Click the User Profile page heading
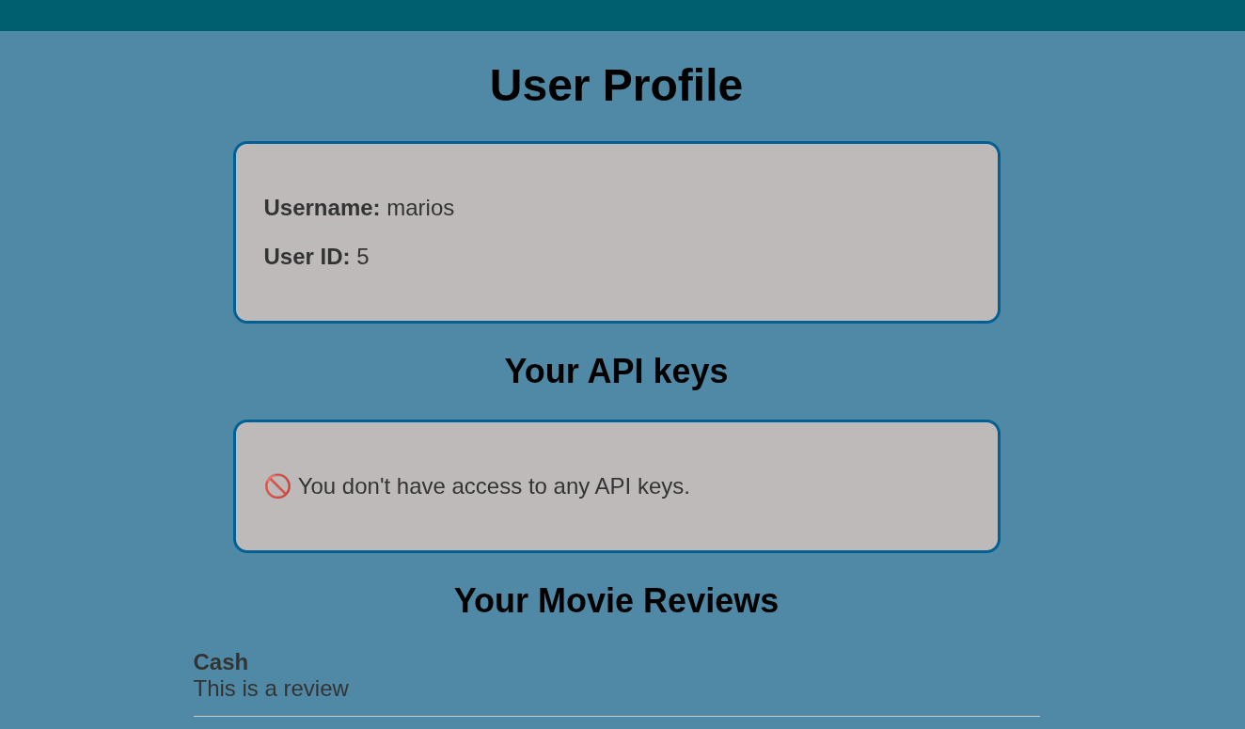1245x729 pixels. click(x=616, y=86)
